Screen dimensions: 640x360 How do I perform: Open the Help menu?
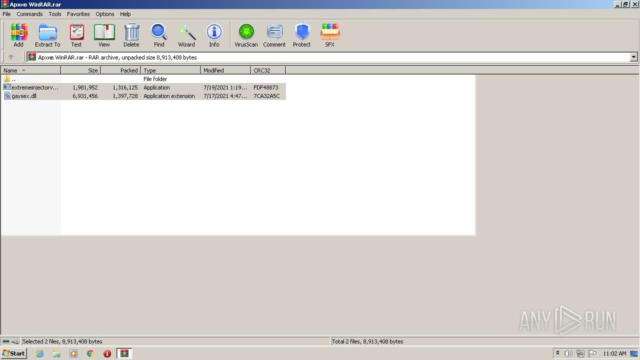(x=125, y=14)
